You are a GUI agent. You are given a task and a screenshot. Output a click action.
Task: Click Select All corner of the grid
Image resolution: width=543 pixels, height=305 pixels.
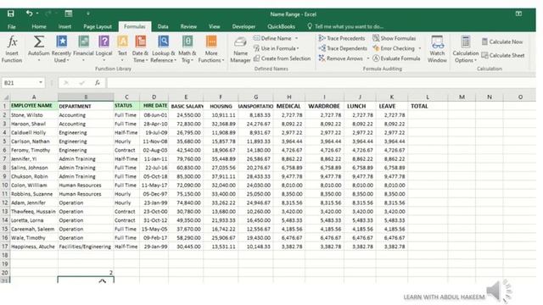(5, 97)
